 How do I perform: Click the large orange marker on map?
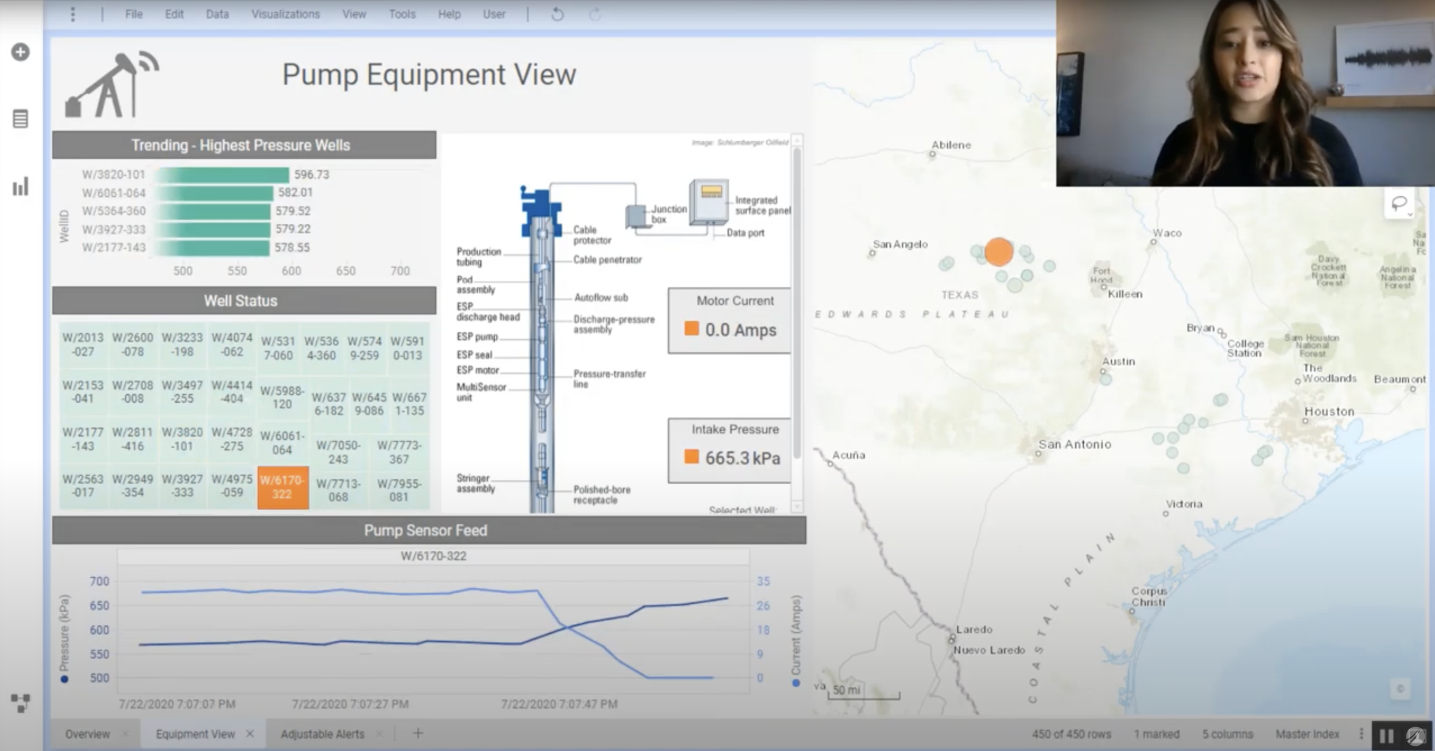pos(998,252)
